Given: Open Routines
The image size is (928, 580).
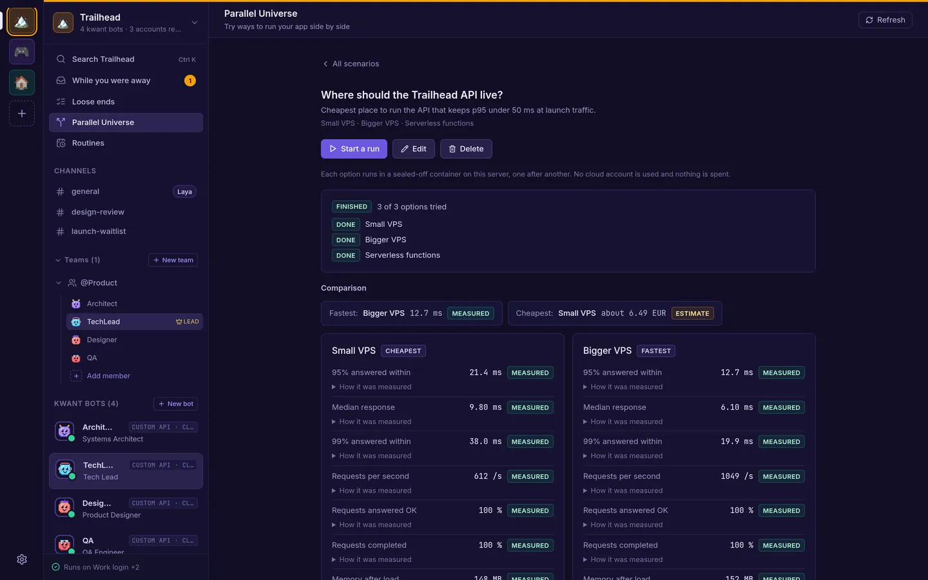Looking at the screenshot, I should [126, 143].
